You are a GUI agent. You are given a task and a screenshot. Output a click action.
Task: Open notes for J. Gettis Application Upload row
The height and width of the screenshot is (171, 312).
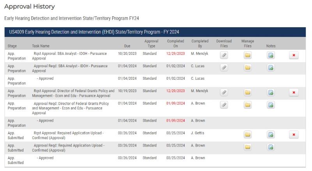click(x=271, y=135)
